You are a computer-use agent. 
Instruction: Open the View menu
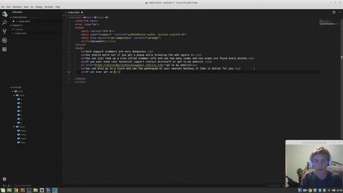tap(26, 7)
